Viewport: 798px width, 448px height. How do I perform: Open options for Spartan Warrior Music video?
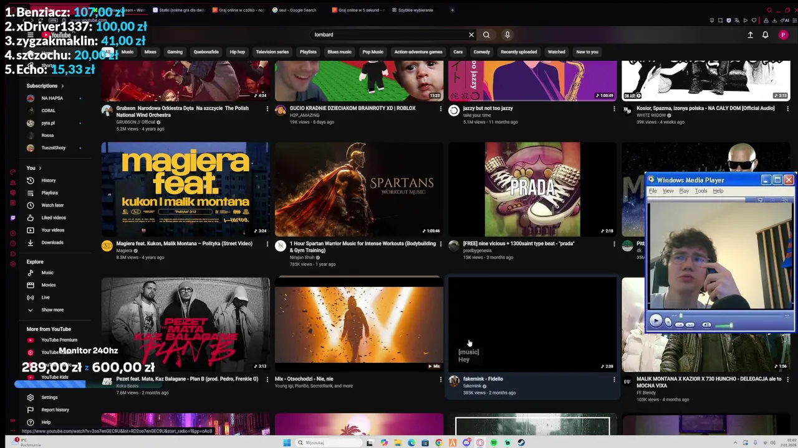pyautogui.click(x=441, y=244)
